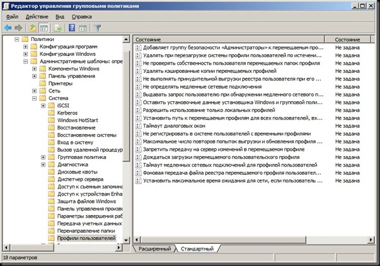Click the Forward navigation arrow
The height and width of the screenshot is (266, 380).
(19, 28)
